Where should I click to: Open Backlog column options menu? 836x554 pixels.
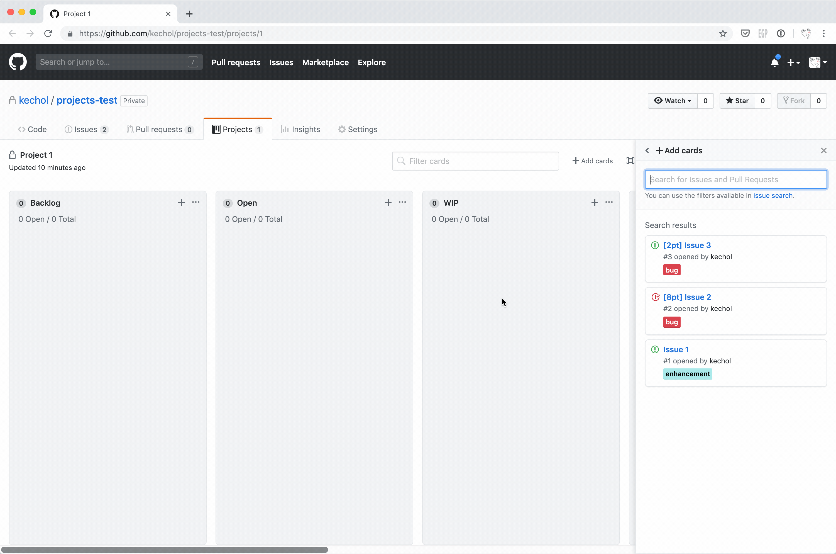pyautogui.click(x=195, y=202)
